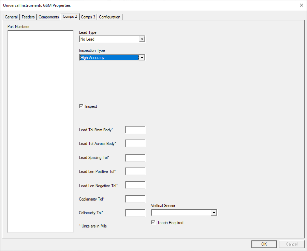Click the Cancel button
307x251 pixels.
coord(292,244)
